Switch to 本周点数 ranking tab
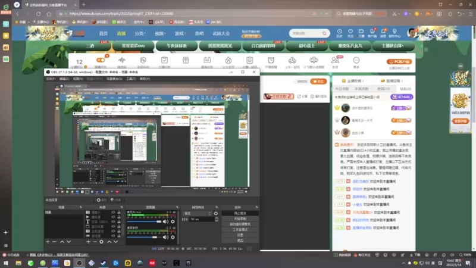The image size is (476, 268). pyautogui.click(x=361, y=89)
